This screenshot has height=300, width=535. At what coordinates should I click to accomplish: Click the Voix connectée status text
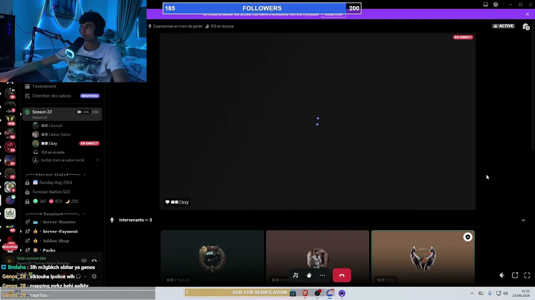coord(31,258)
